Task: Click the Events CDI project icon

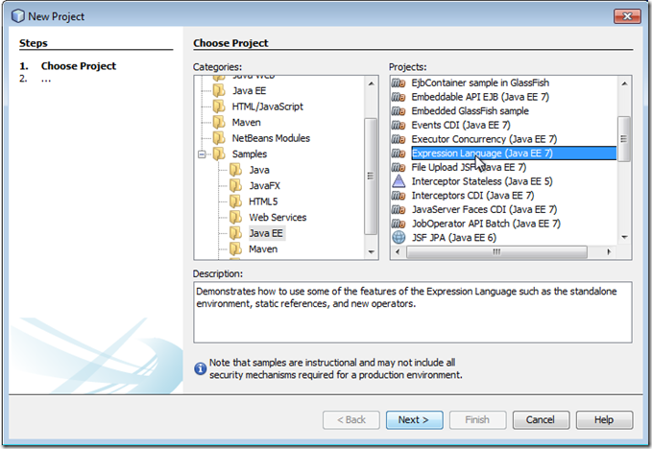Action: coord(398,125)
